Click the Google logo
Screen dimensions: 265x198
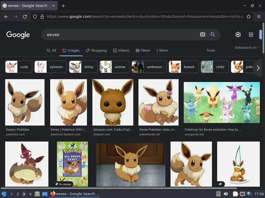coord(18,35)
